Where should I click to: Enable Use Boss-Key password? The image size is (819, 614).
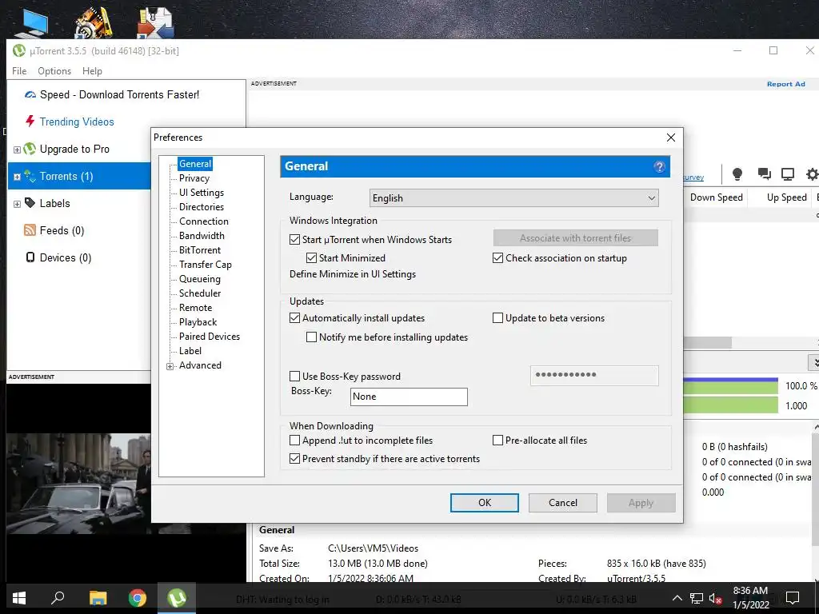[x=294, y=377]
